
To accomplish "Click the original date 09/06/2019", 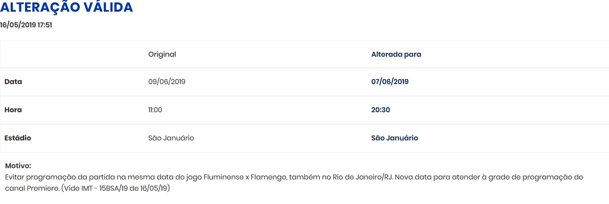I will (x=167, y=82).
